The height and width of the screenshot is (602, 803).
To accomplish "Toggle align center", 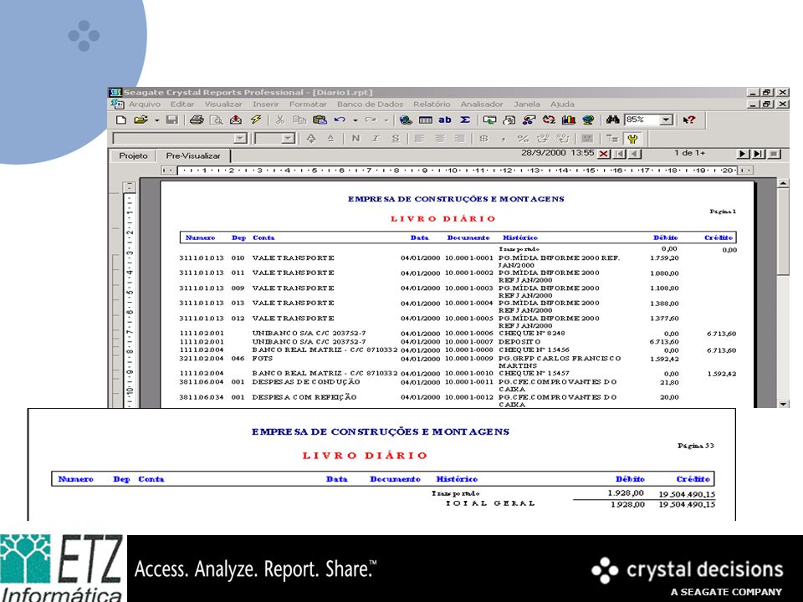I will pyautogui.click(x=440, y=139).
